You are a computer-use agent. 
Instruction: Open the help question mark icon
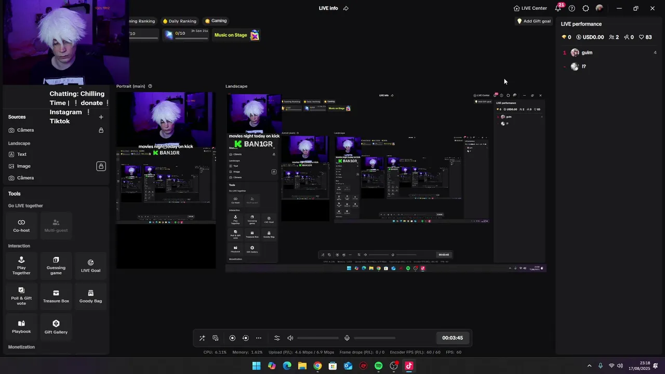(572, 8)
